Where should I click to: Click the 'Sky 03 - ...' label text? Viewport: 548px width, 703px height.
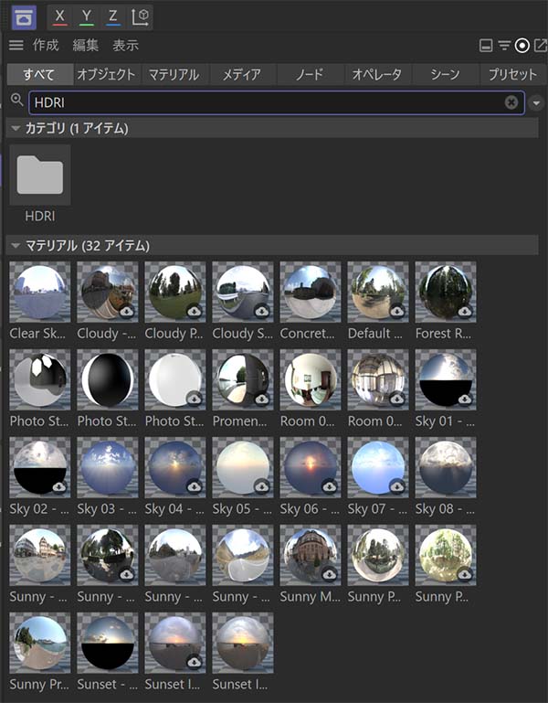pyautogui.click(x=107, y=509)
